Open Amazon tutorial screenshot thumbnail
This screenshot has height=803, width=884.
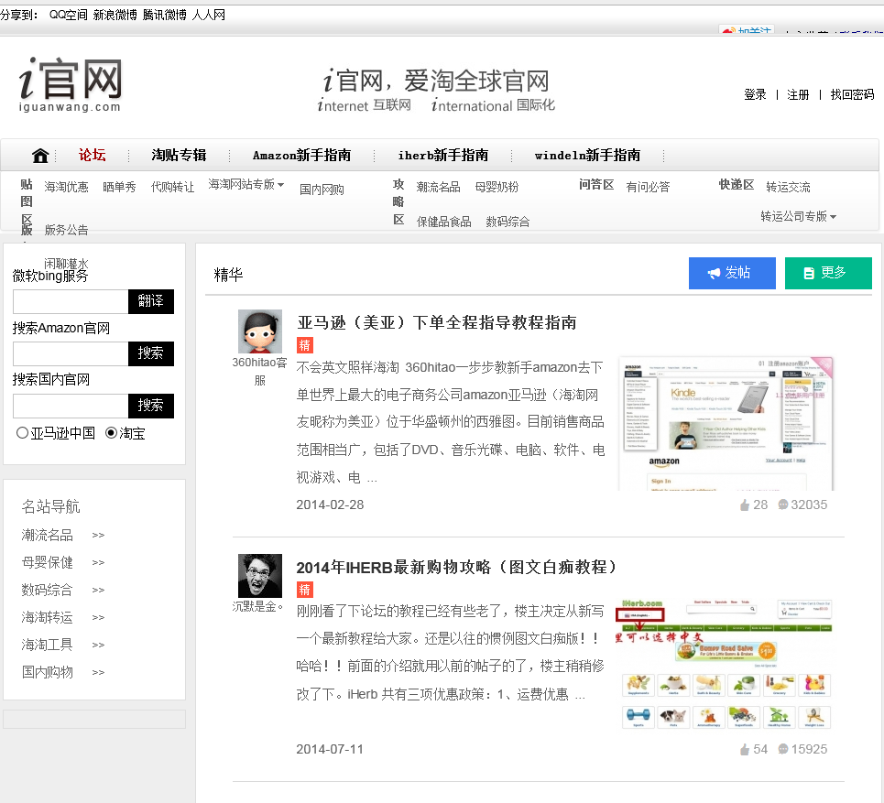pyautogui.click(x=726, y=423)
